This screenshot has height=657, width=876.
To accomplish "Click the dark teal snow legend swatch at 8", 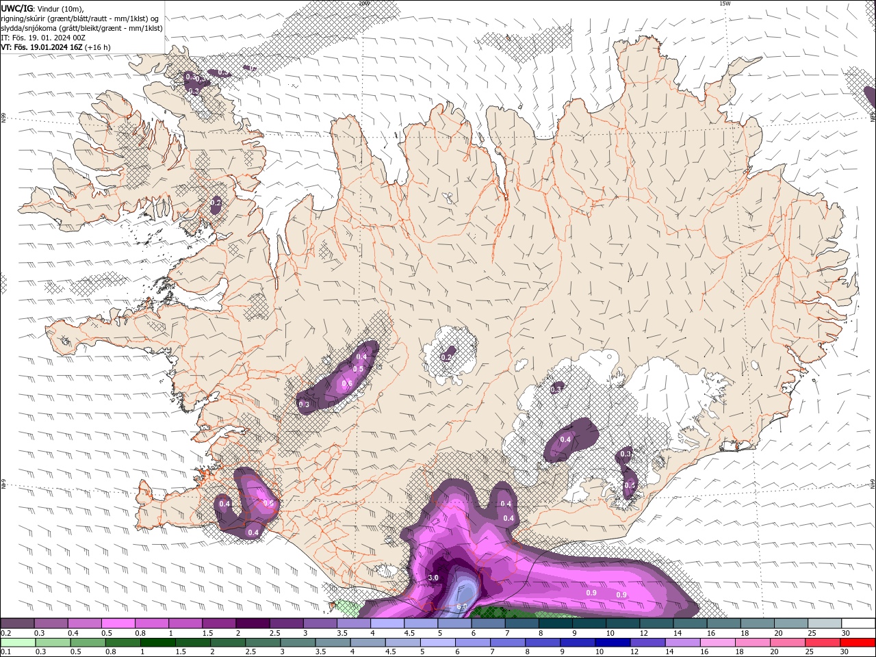I will coord(556,623).
